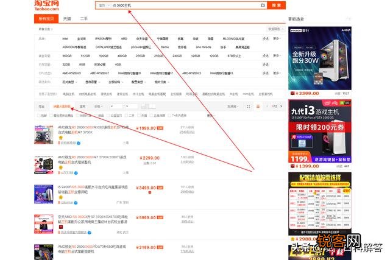
Task: Expand the 显存容量 filter dropdown
Action: tap(93, 82)
